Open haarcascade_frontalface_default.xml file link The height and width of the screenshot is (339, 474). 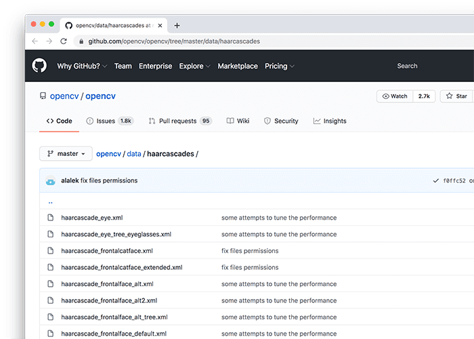click(114, 334)
